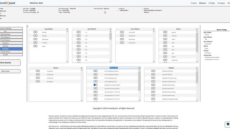This screenshot has height=129, width=230.
Task: Open the Day Of Month panel options icon
Action: click(x=110, y=29)
